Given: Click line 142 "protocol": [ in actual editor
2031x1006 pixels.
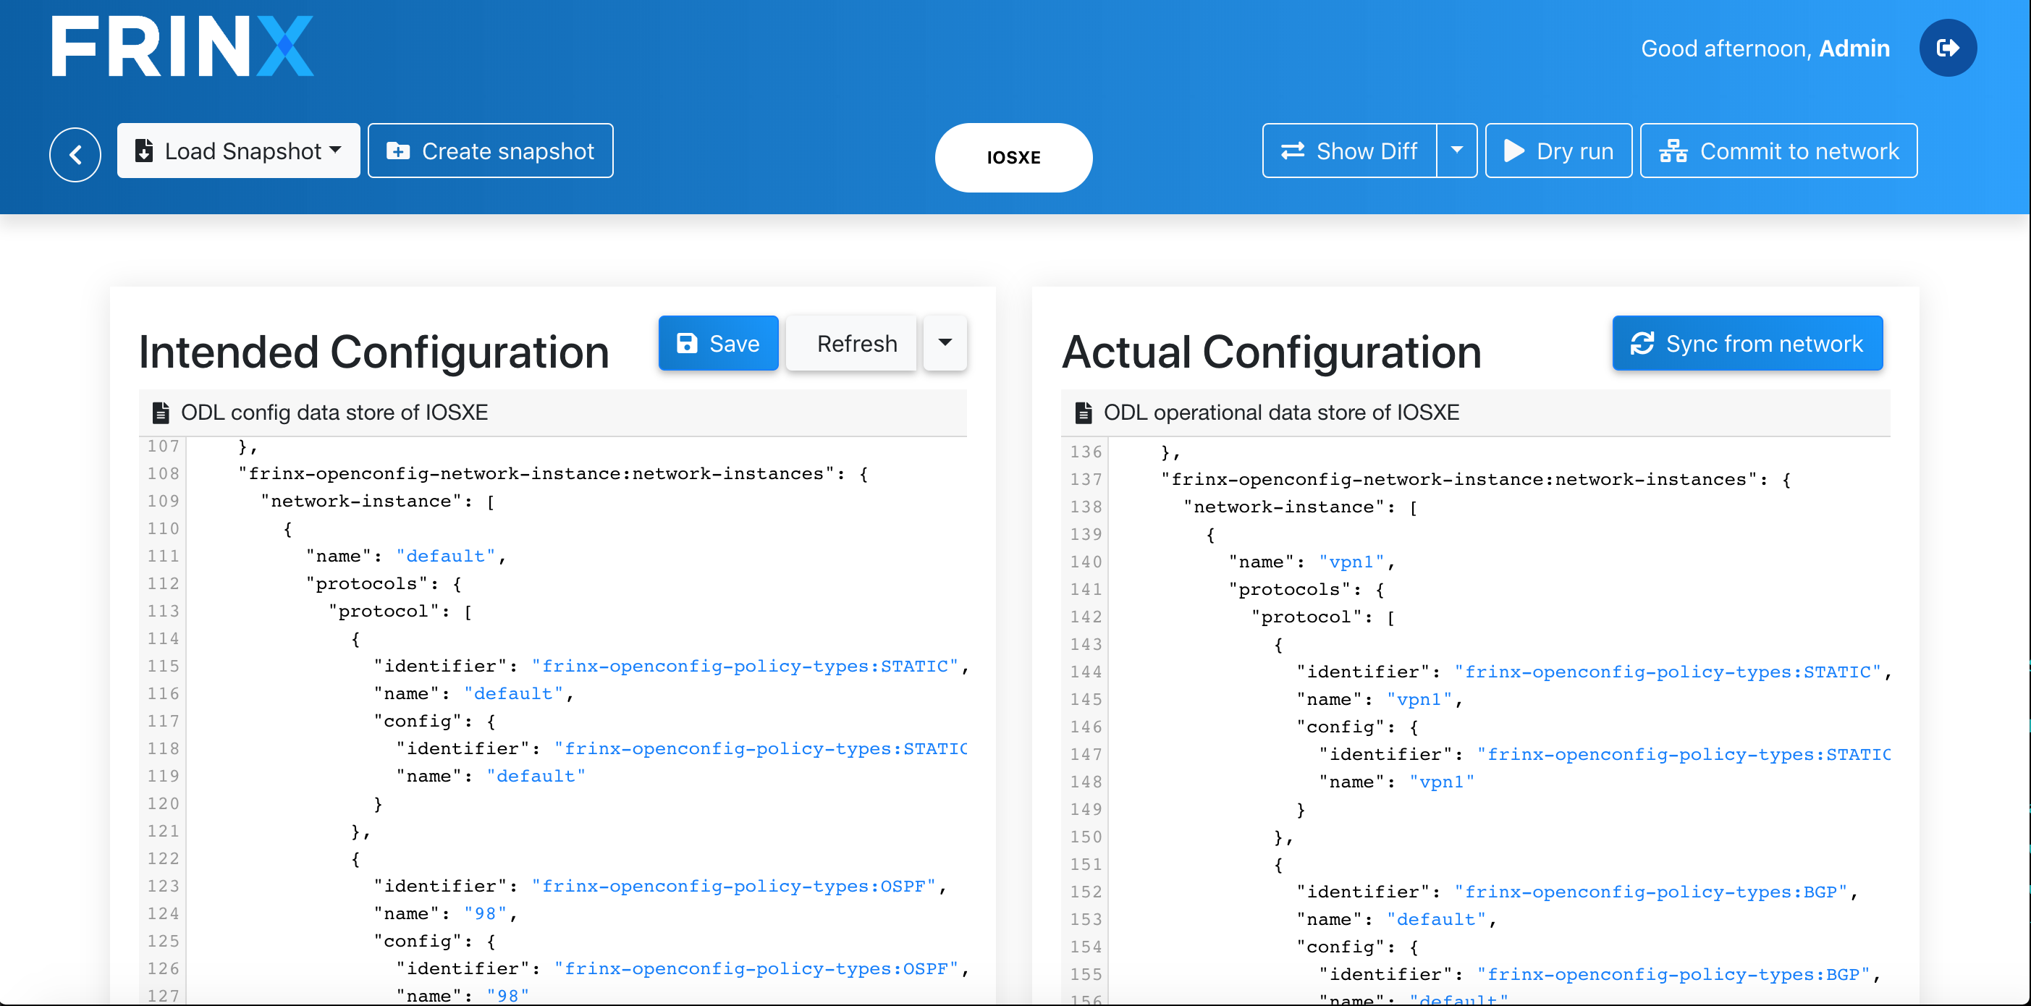Looking at the screenshot, I should click(1324, 617).
